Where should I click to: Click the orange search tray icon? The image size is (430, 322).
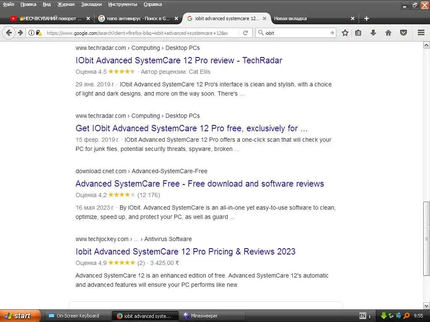click(x=406, y=316)
